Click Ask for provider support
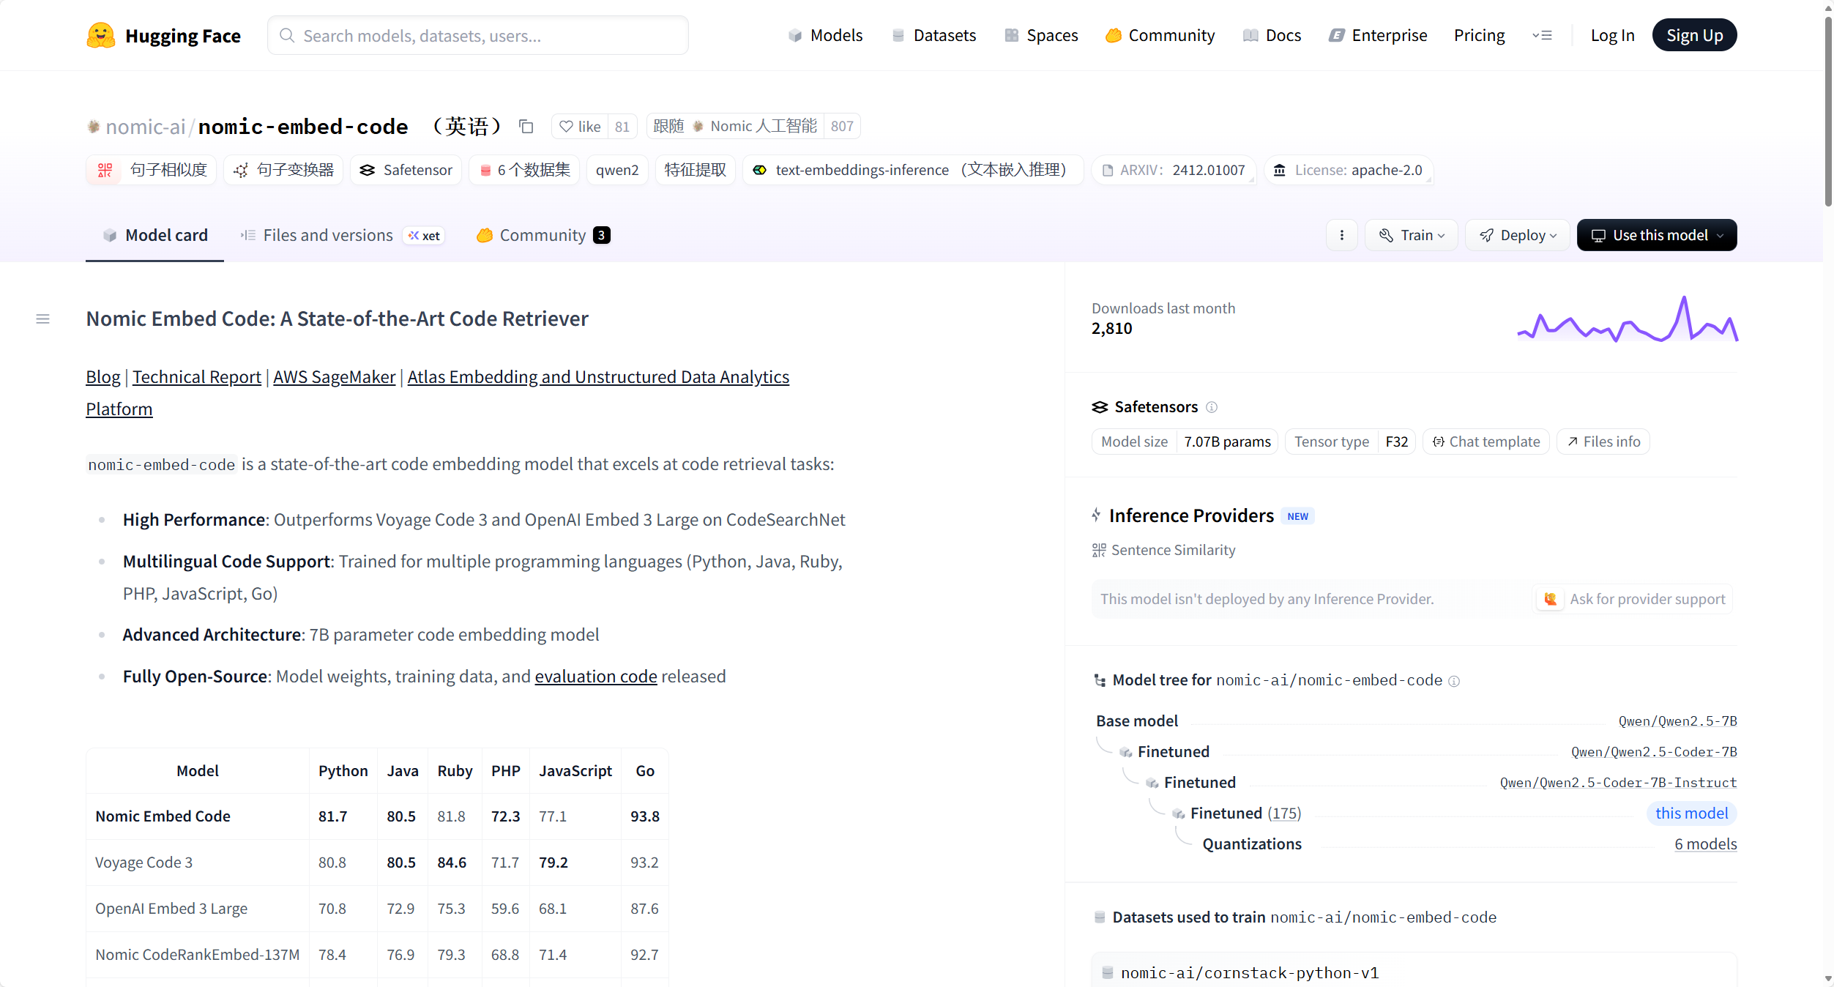 click(x=1633, y=599)
